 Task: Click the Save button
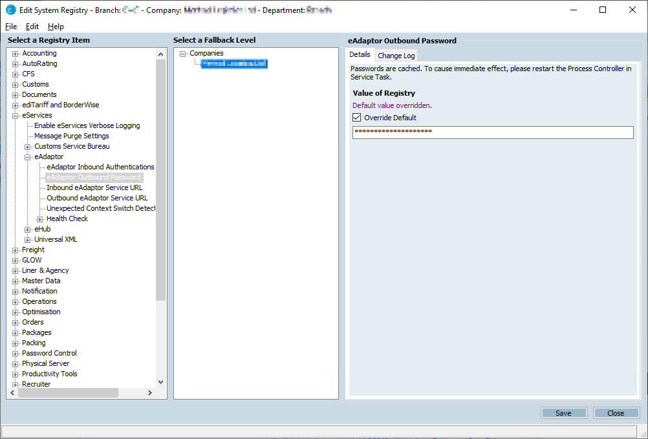pos(563,413)
